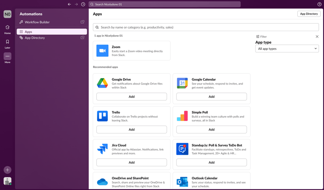Select Apps in the Automations menu
Image resolution: width=324 pixels, height=190 pixels.
52,32
